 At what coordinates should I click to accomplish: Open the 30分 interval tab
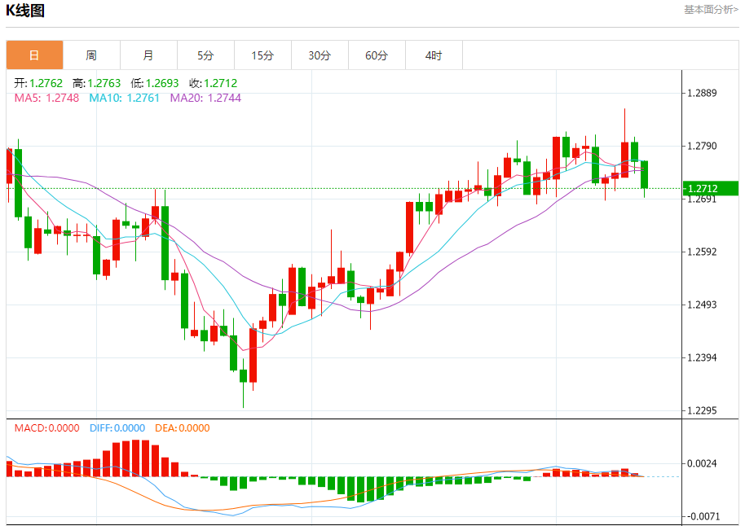(x=320, y=55)
